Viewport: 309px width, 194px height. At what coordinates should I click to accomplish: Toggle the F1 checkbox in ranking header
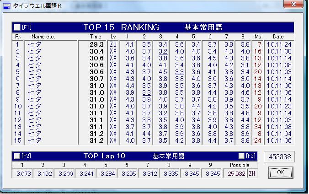(17, 27)
